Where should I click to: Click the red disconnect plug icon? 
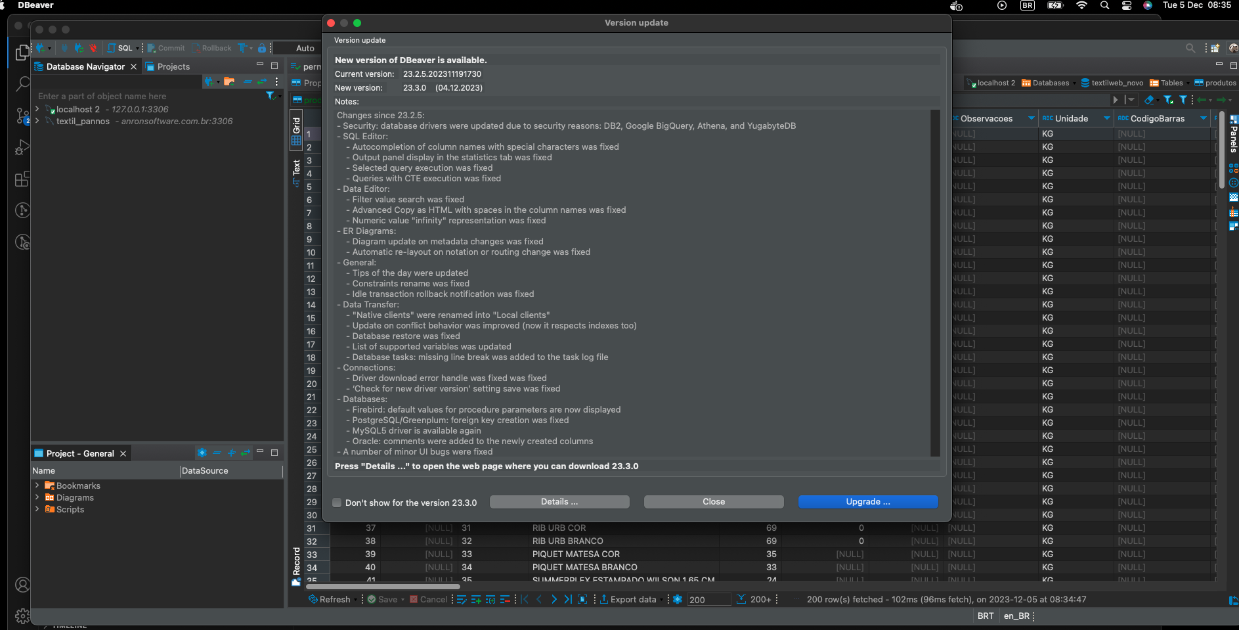tap(93, 48)
